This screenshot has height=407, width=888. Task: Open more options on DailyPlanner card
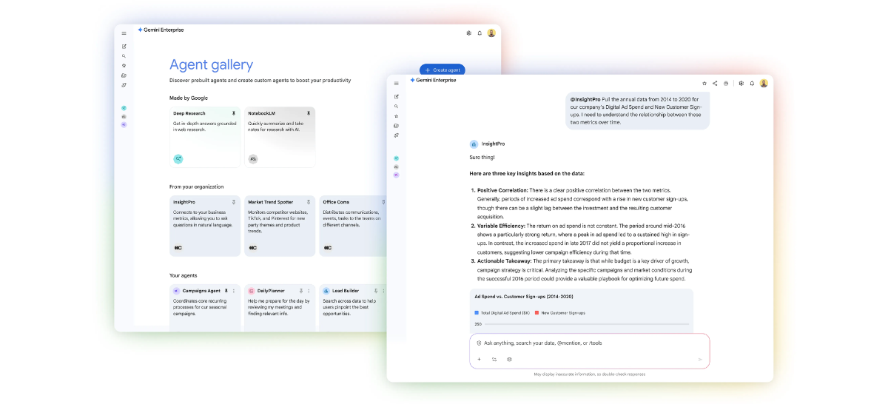pyautogui.click(x=309, y=291)
